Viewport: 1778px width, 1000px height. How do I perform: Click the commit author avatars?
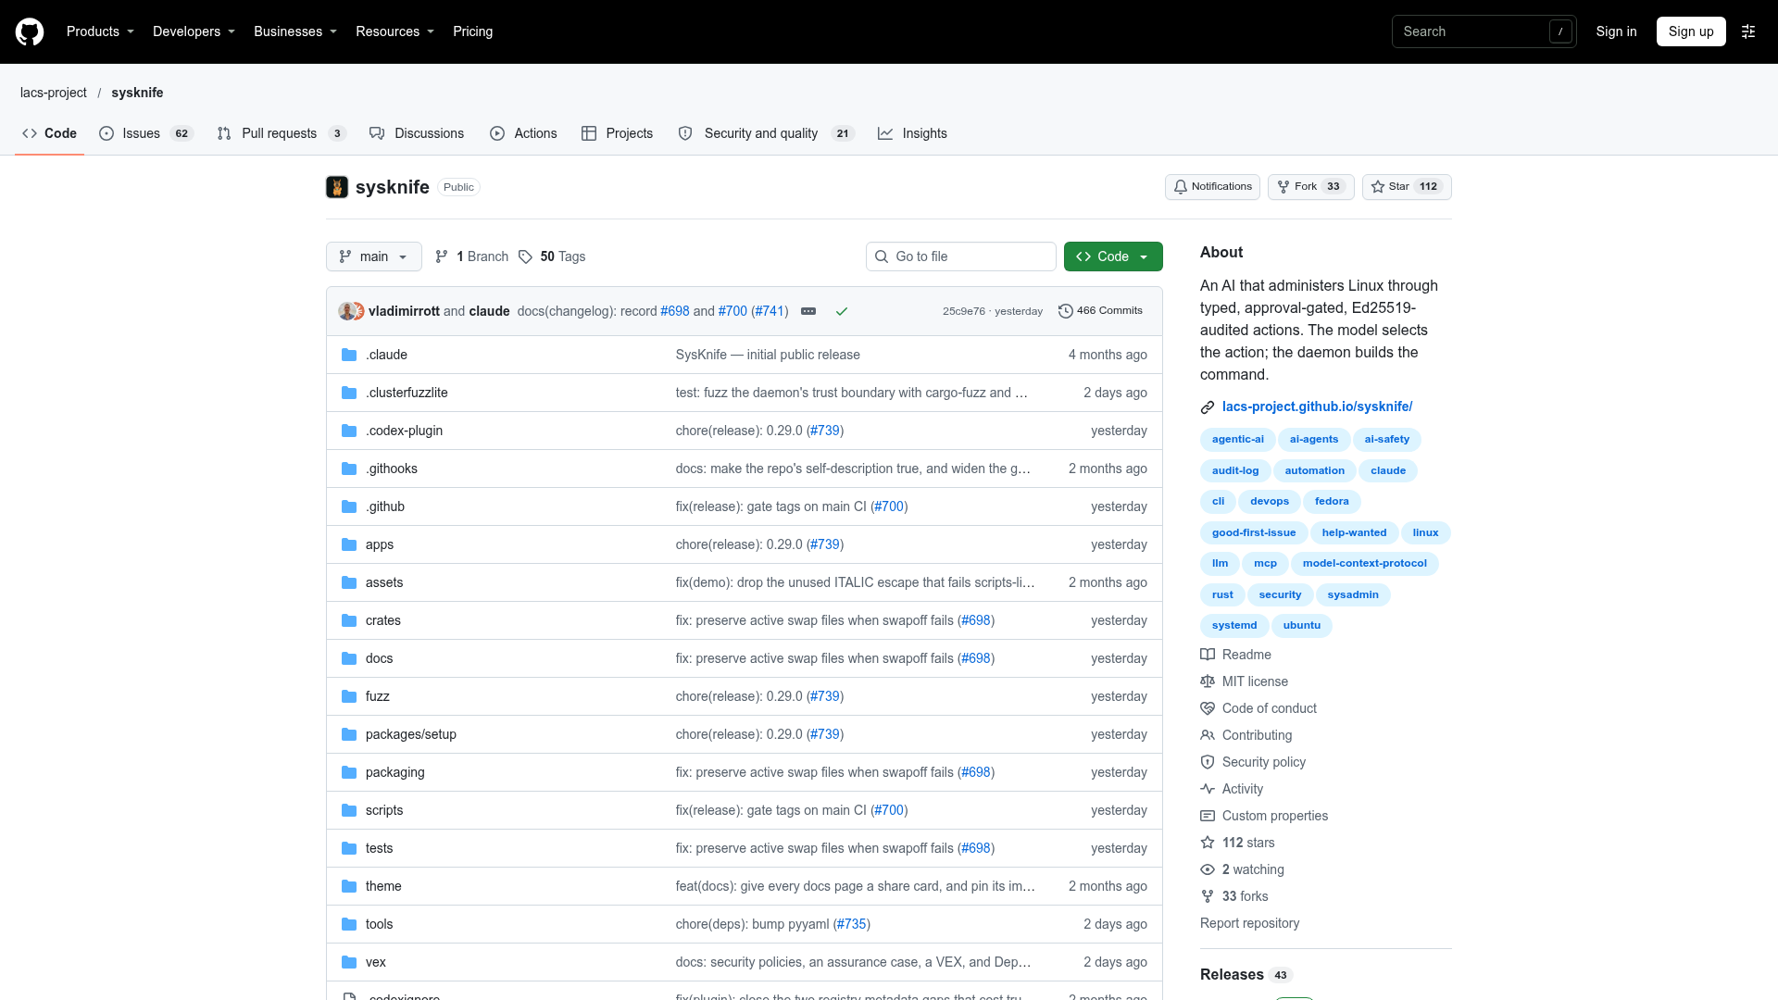tap(351, 311)
